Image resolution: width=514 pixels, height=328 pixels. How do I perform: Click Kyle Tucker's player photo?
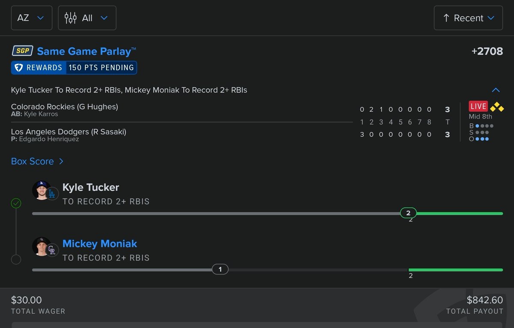pos(42,190)
